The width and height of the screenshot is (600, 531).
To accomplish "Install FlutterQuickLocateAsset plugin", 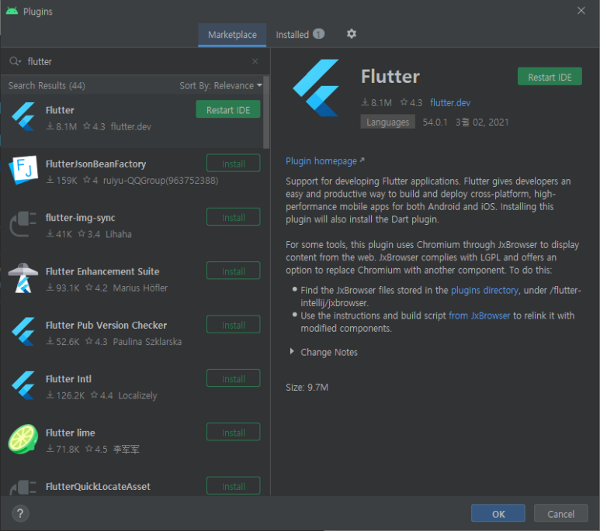I will (x=234, y=486).
